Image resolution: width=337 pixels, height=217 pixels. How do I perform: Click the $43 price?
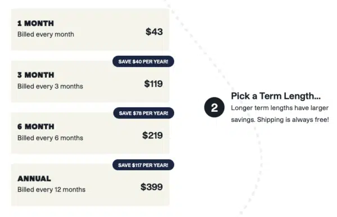154,32
